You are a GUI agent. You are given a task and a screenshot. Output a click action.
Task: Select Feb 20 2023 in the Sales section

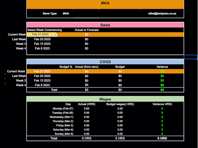[x=42, y=39]
